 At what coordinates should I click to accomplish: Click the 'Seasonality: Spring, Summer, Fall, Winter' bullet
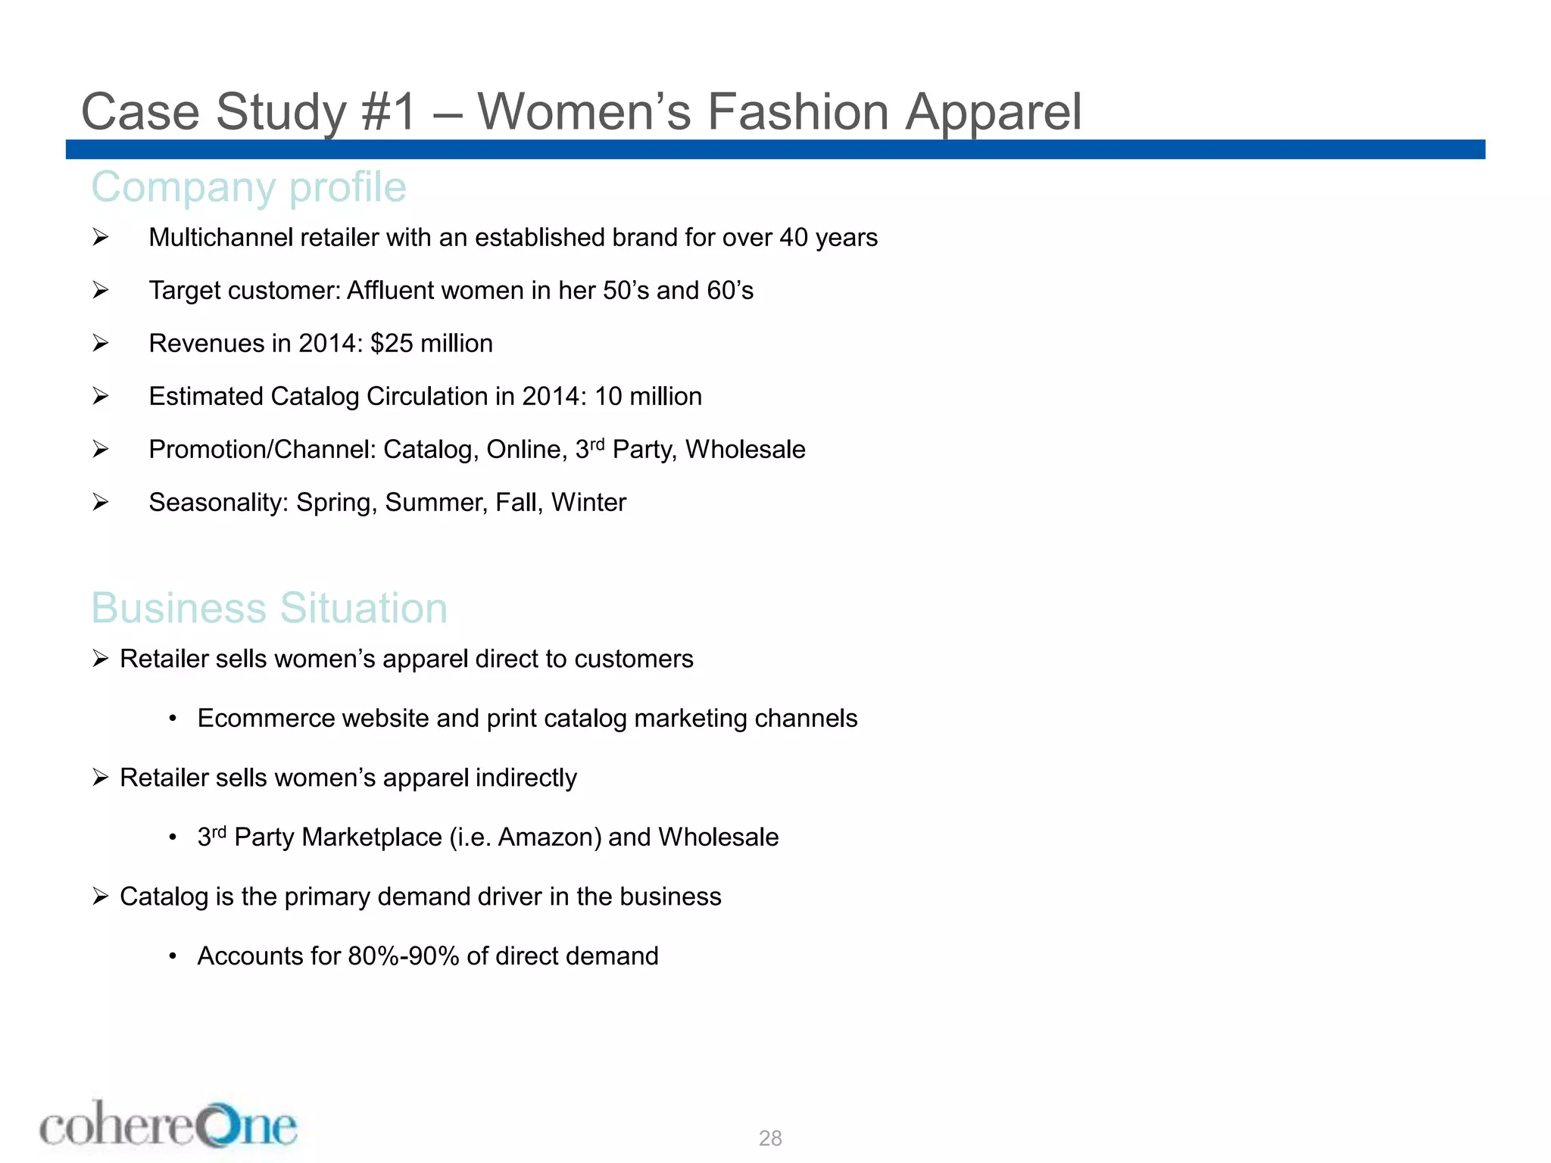[387, 503]
